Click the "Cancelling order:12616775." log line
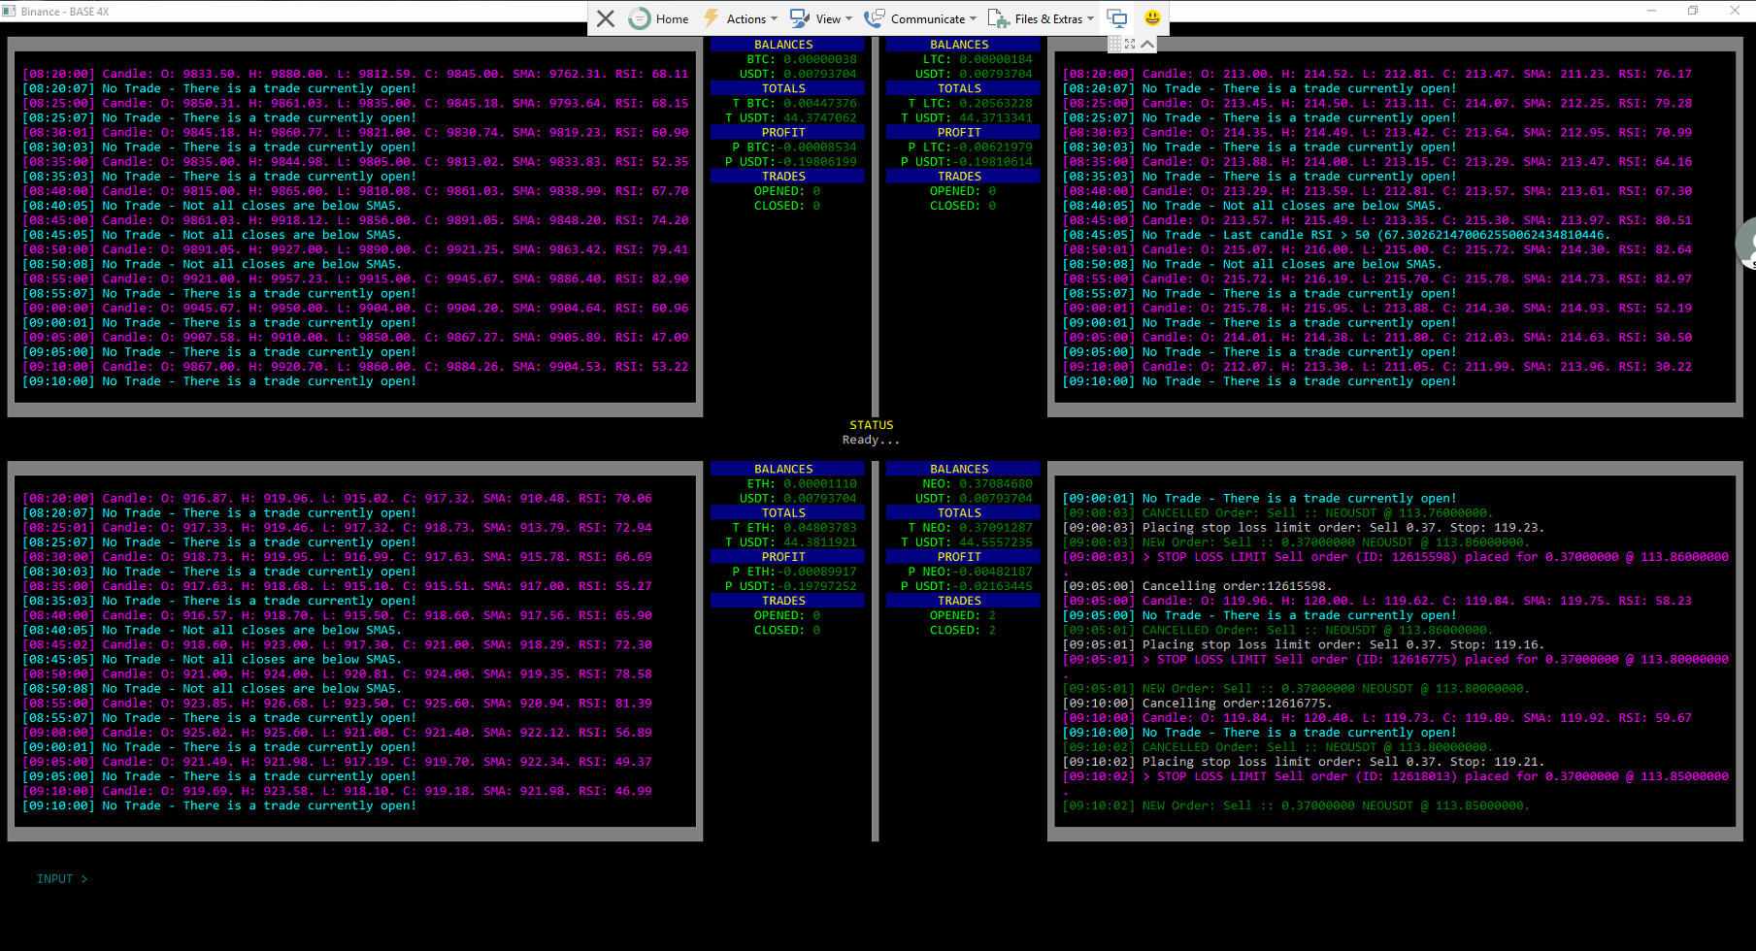Image resolution: width=1756 pixels, height=951 pixels. 1197,704
